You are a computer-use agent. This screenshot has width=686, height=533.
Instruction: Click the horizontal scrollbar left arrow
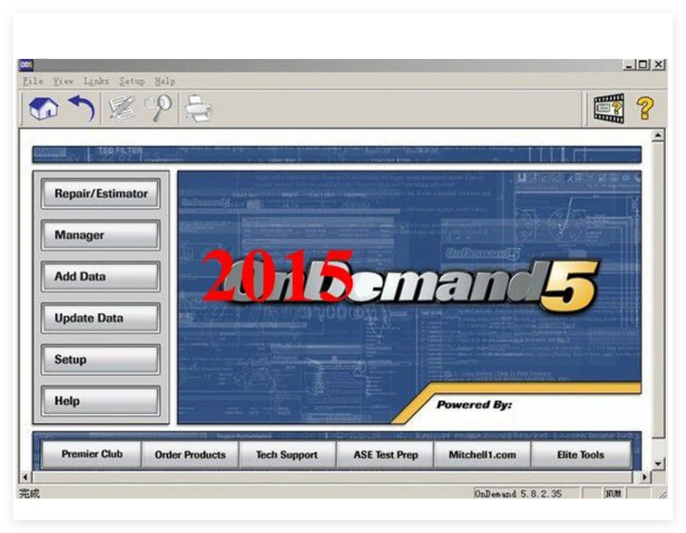coord(25,477)
